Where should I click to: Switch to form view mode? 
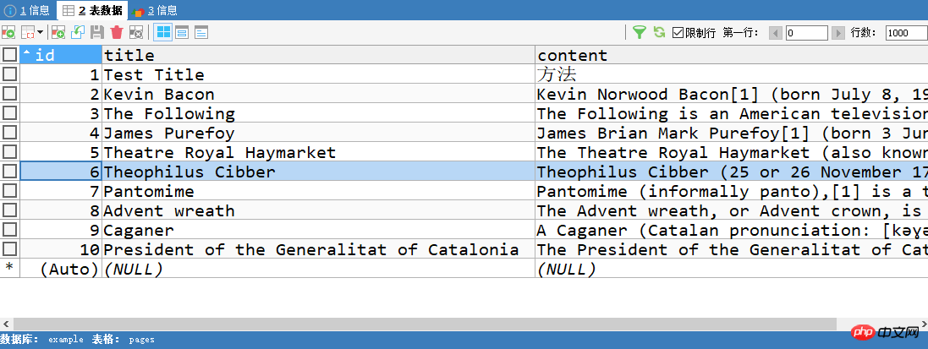click(x=182, y=32)
